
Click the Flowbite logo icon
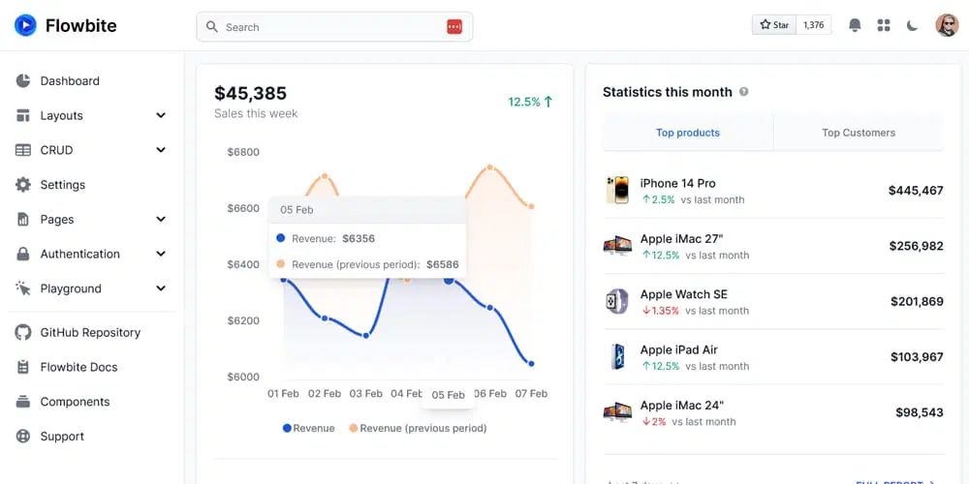pos(25,25)
